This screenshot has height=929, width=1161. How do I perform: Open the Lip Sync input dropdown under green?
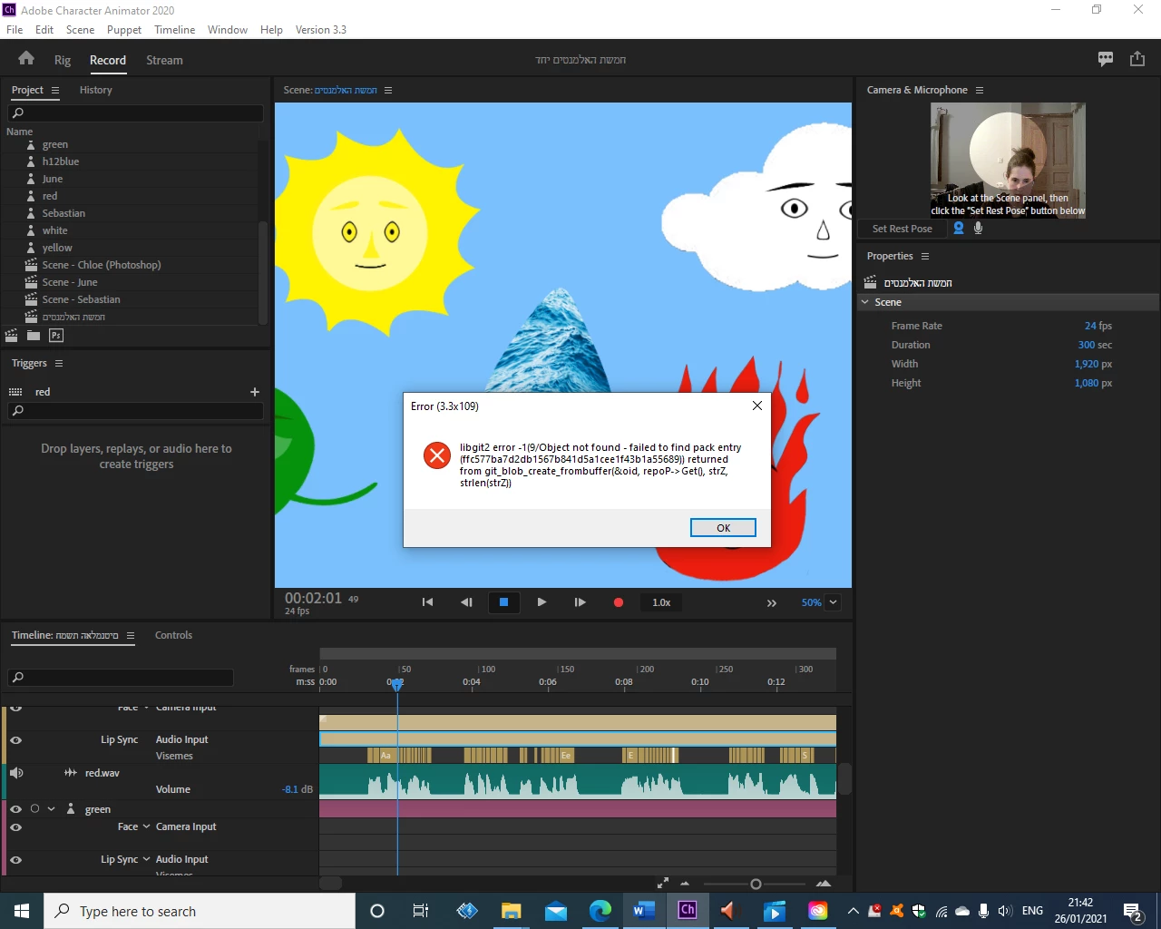coord(146,859)
